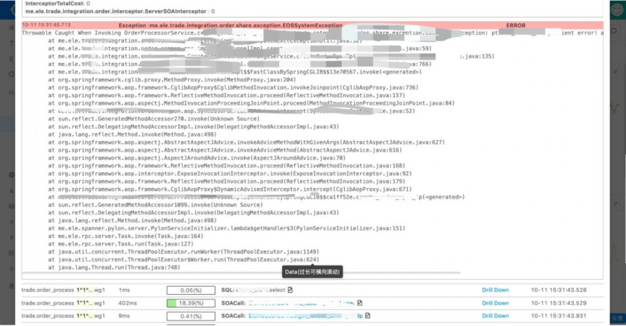Viewport: 626px width, 326px height.
Task: Click the MethodProxy.invoke stack line
Action: click(x=172, y=80)
